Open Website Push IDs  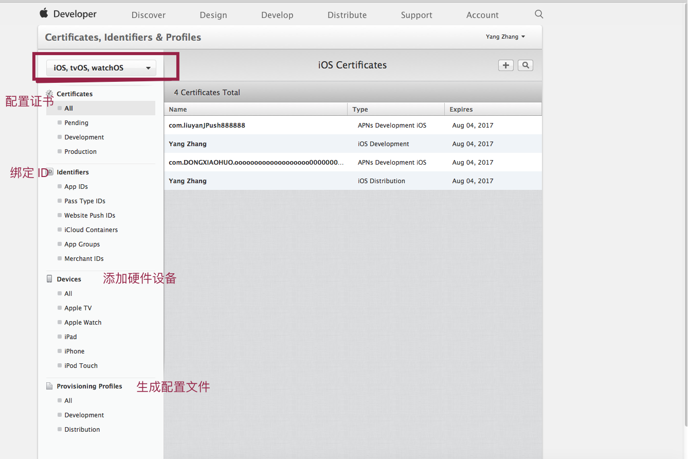click(89, 215)
